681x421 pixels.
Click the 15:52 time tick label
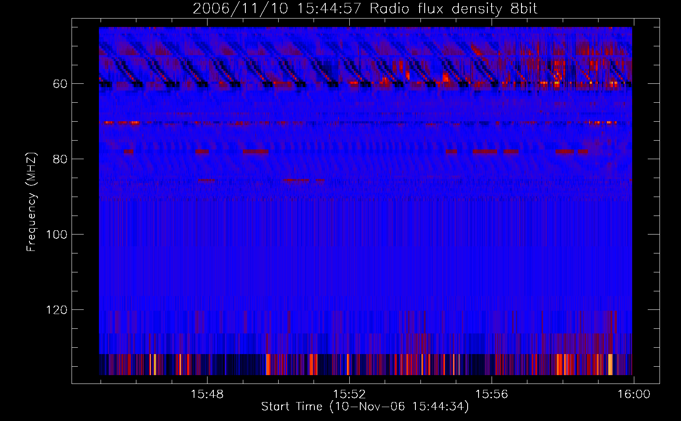pos(349,394)
